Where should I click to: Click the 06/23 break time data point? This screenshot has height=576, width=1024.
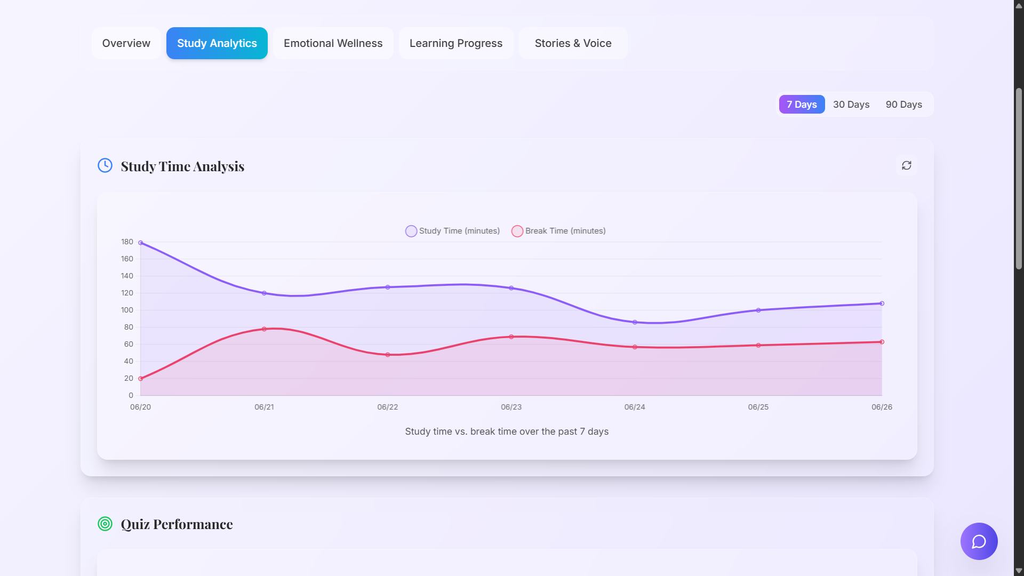click(510, 337)
